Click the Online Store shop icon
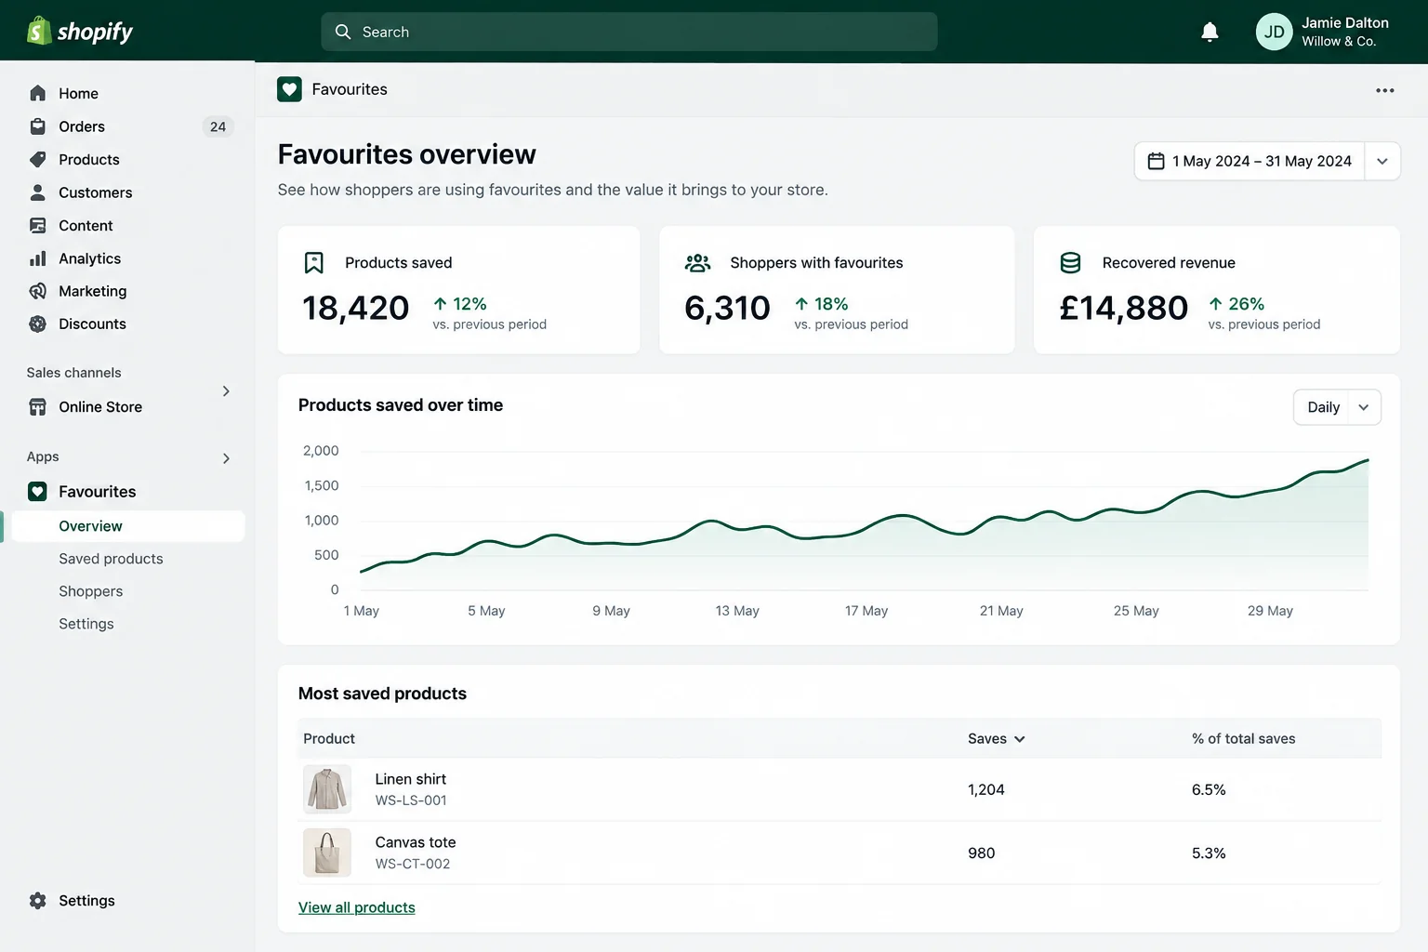 (38, 407)
